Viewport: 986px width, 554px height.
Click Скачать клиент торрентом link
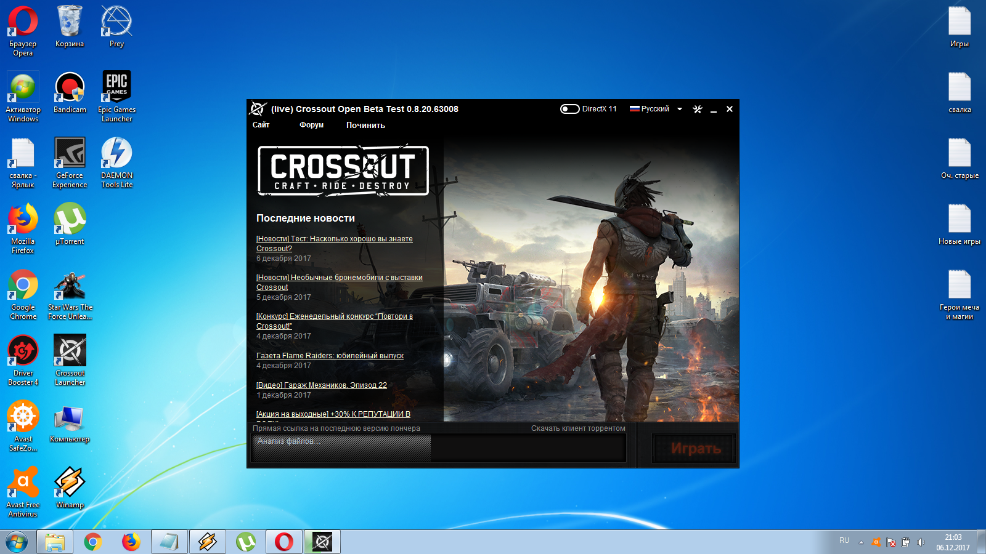coord(578,428)
